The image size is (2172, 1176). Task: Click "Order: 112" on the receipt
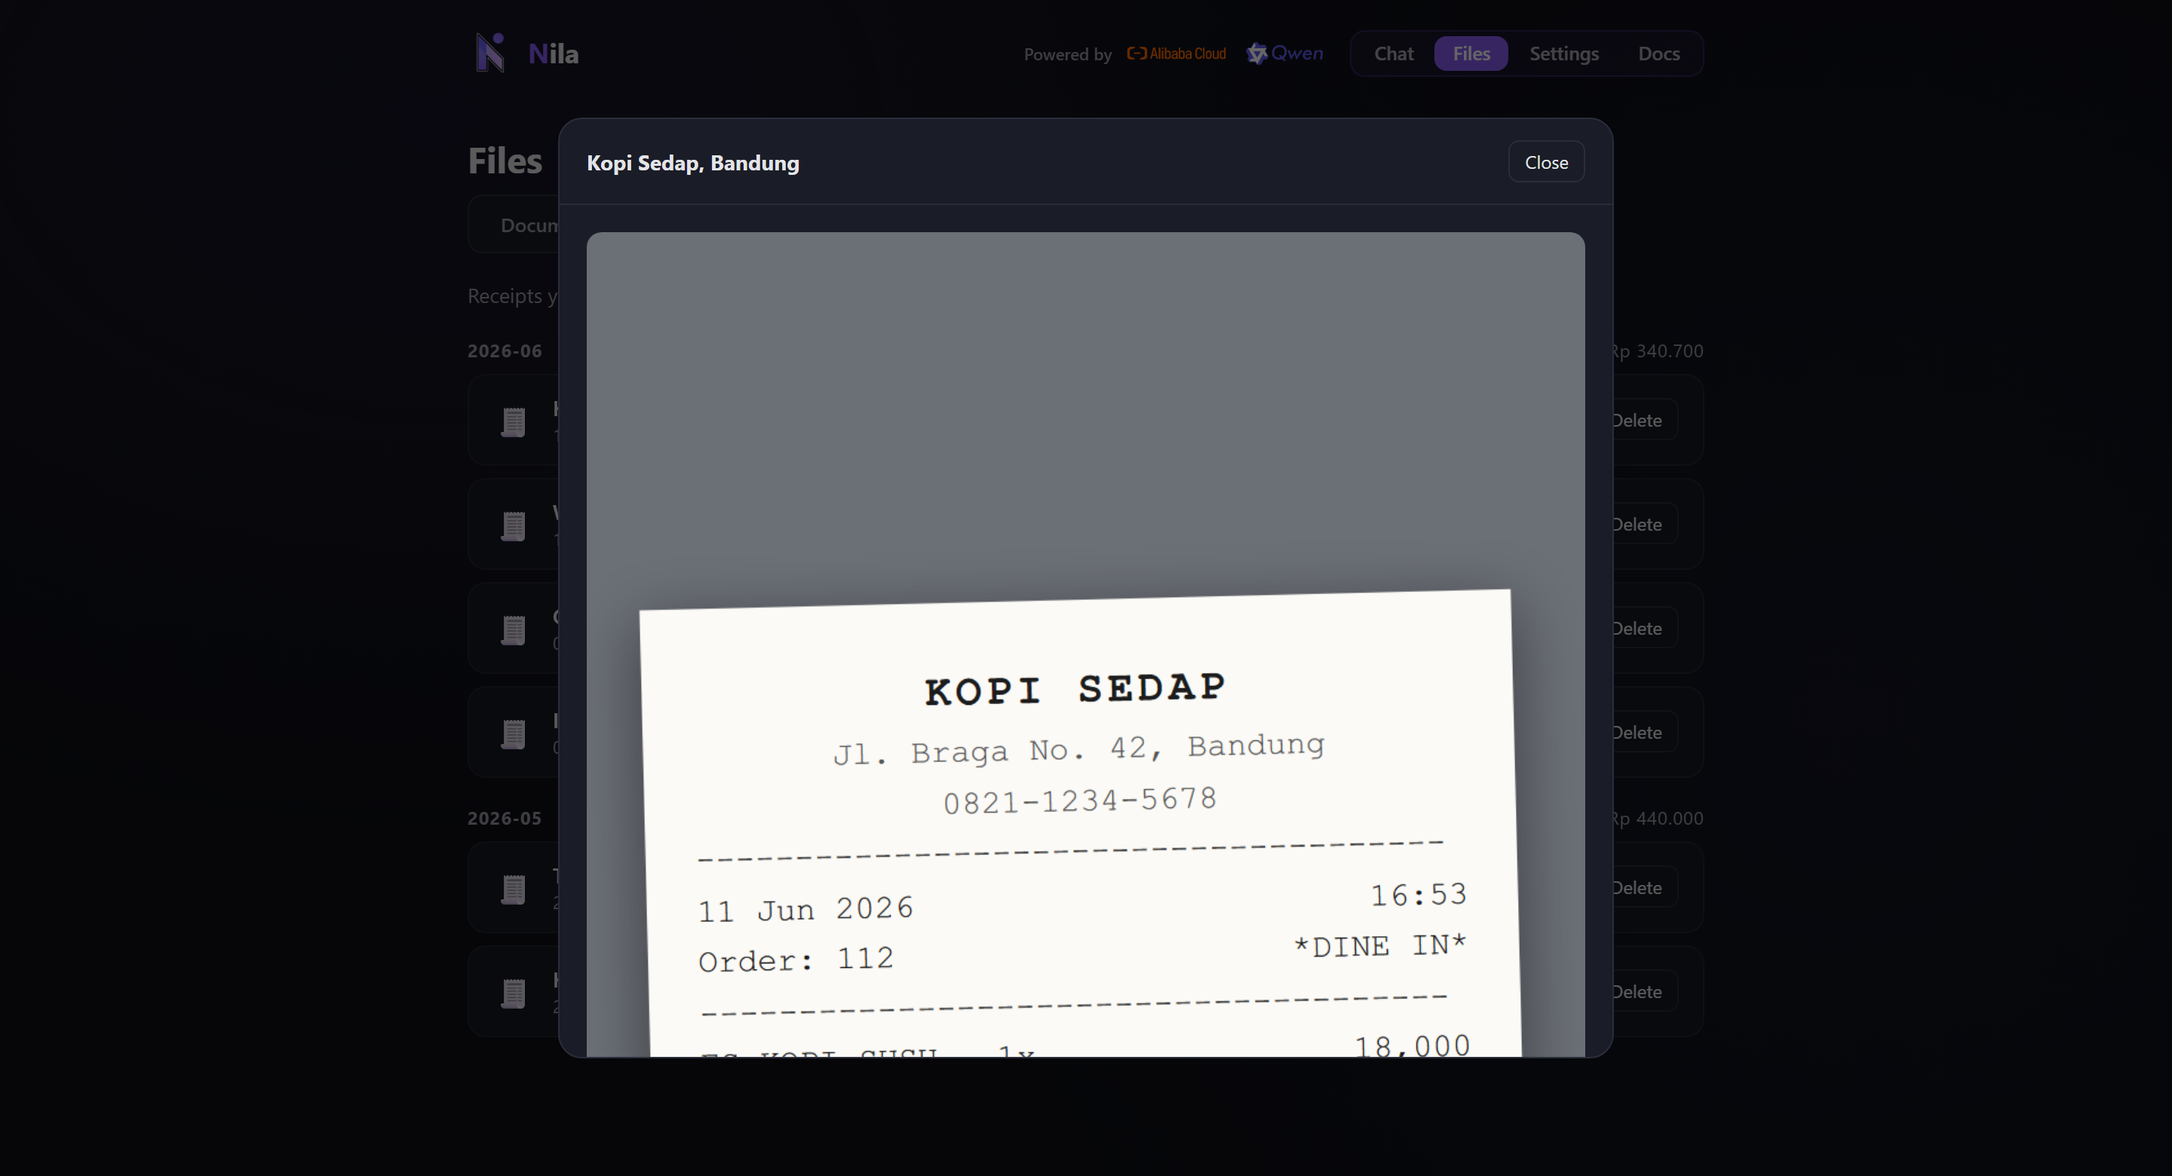[x=795, y=960]
